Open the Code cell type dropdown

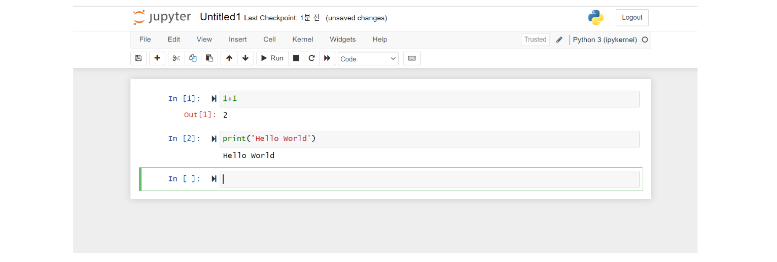pyautogui.click(x=368, y=59)
